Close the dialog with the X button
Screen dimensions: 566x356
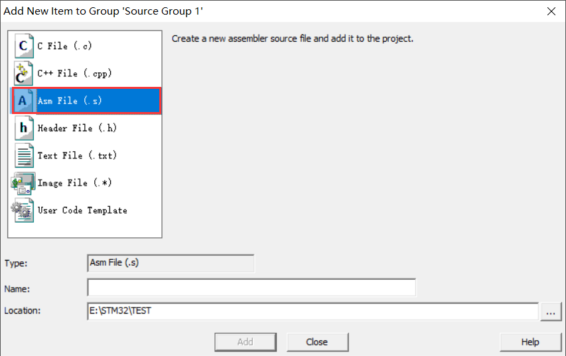[x=551, y=11]
